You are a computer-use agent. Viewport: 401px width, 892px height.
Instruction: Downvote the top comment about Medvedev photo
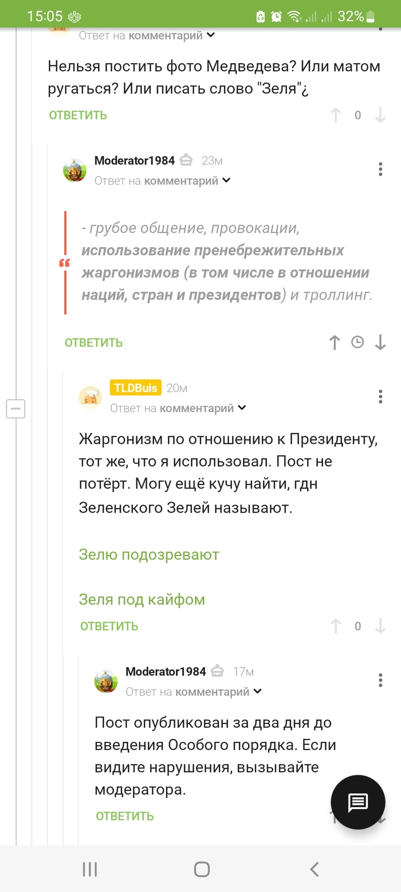[380, 115]
